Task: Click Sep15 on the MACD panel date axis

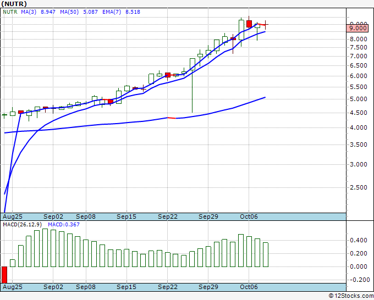Action: coord(127,287)
